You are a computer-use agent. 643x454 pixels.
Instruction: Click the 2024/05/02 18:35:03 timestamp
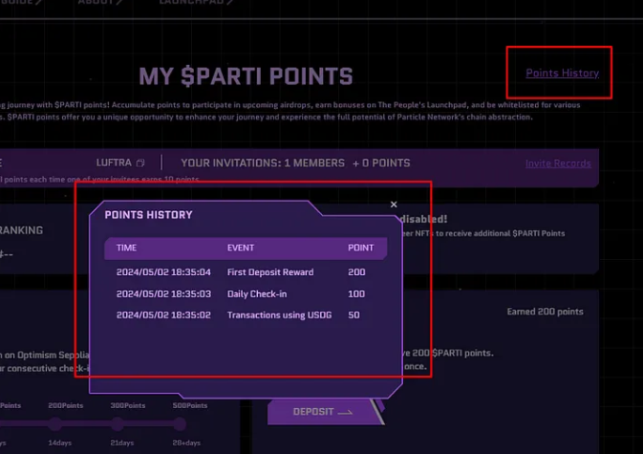(163, 294)
